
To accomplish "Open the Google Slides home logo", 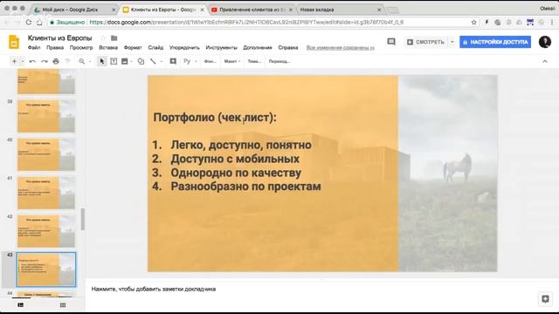I will pyautogui.click(x=14, y=43).
